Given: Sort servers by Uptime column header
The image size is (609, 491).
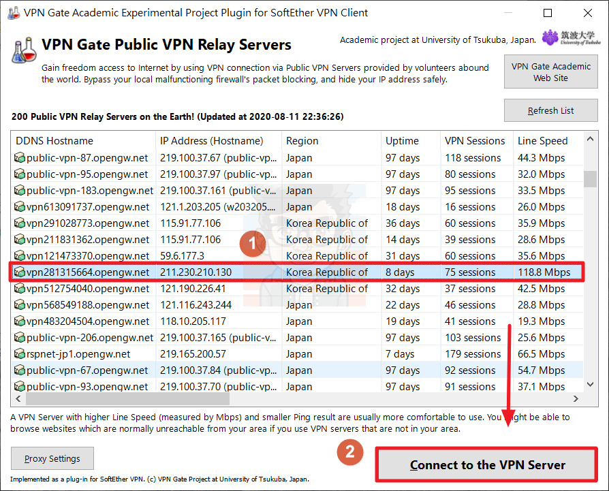Looking at the screenshot, I should pyautogui.click(x=411, y=140).
